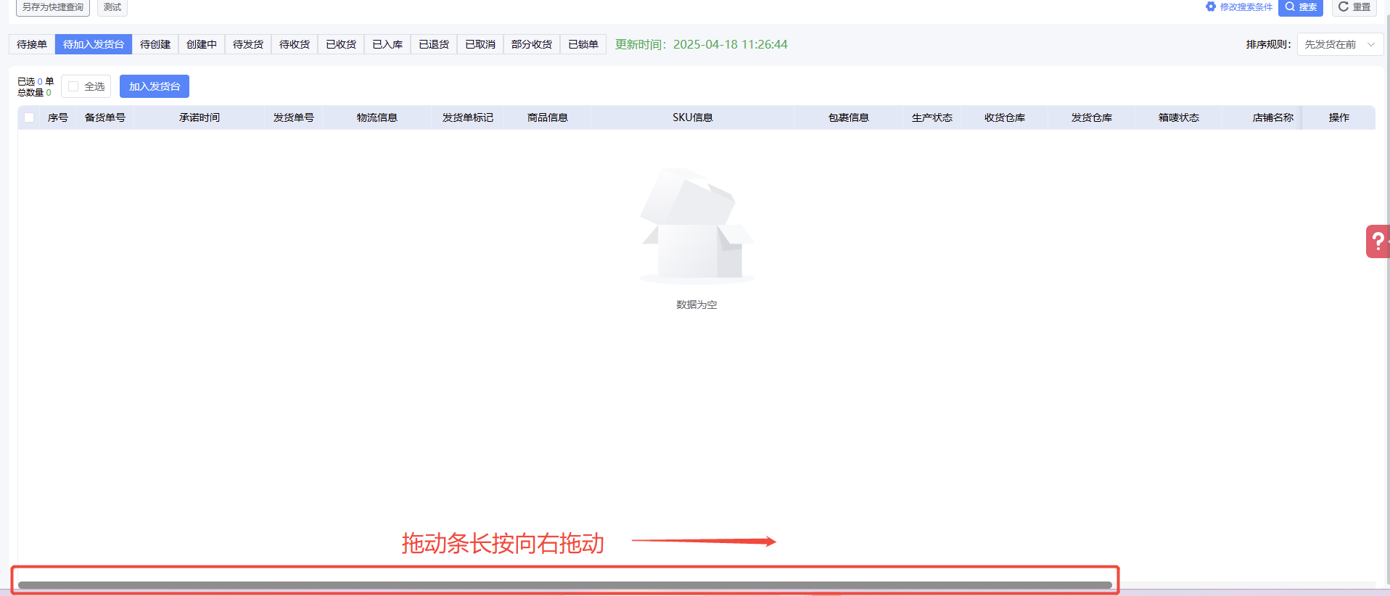View the 待发货 tab
This screenshot has width=1390, height=596.
[x=248, y=44]
